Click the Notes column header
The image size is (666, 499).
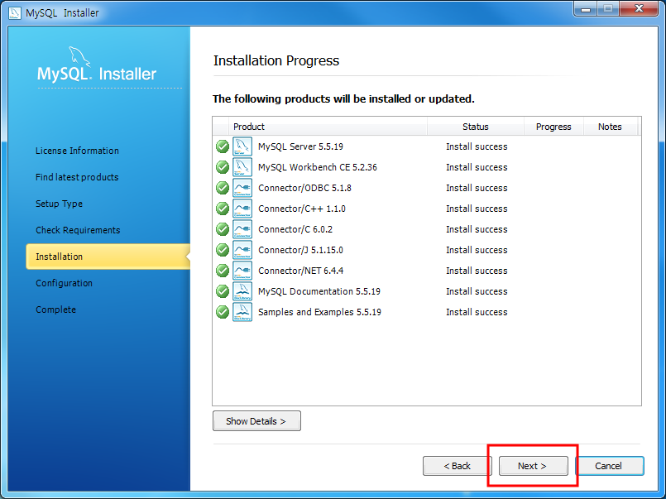point(610,127)
